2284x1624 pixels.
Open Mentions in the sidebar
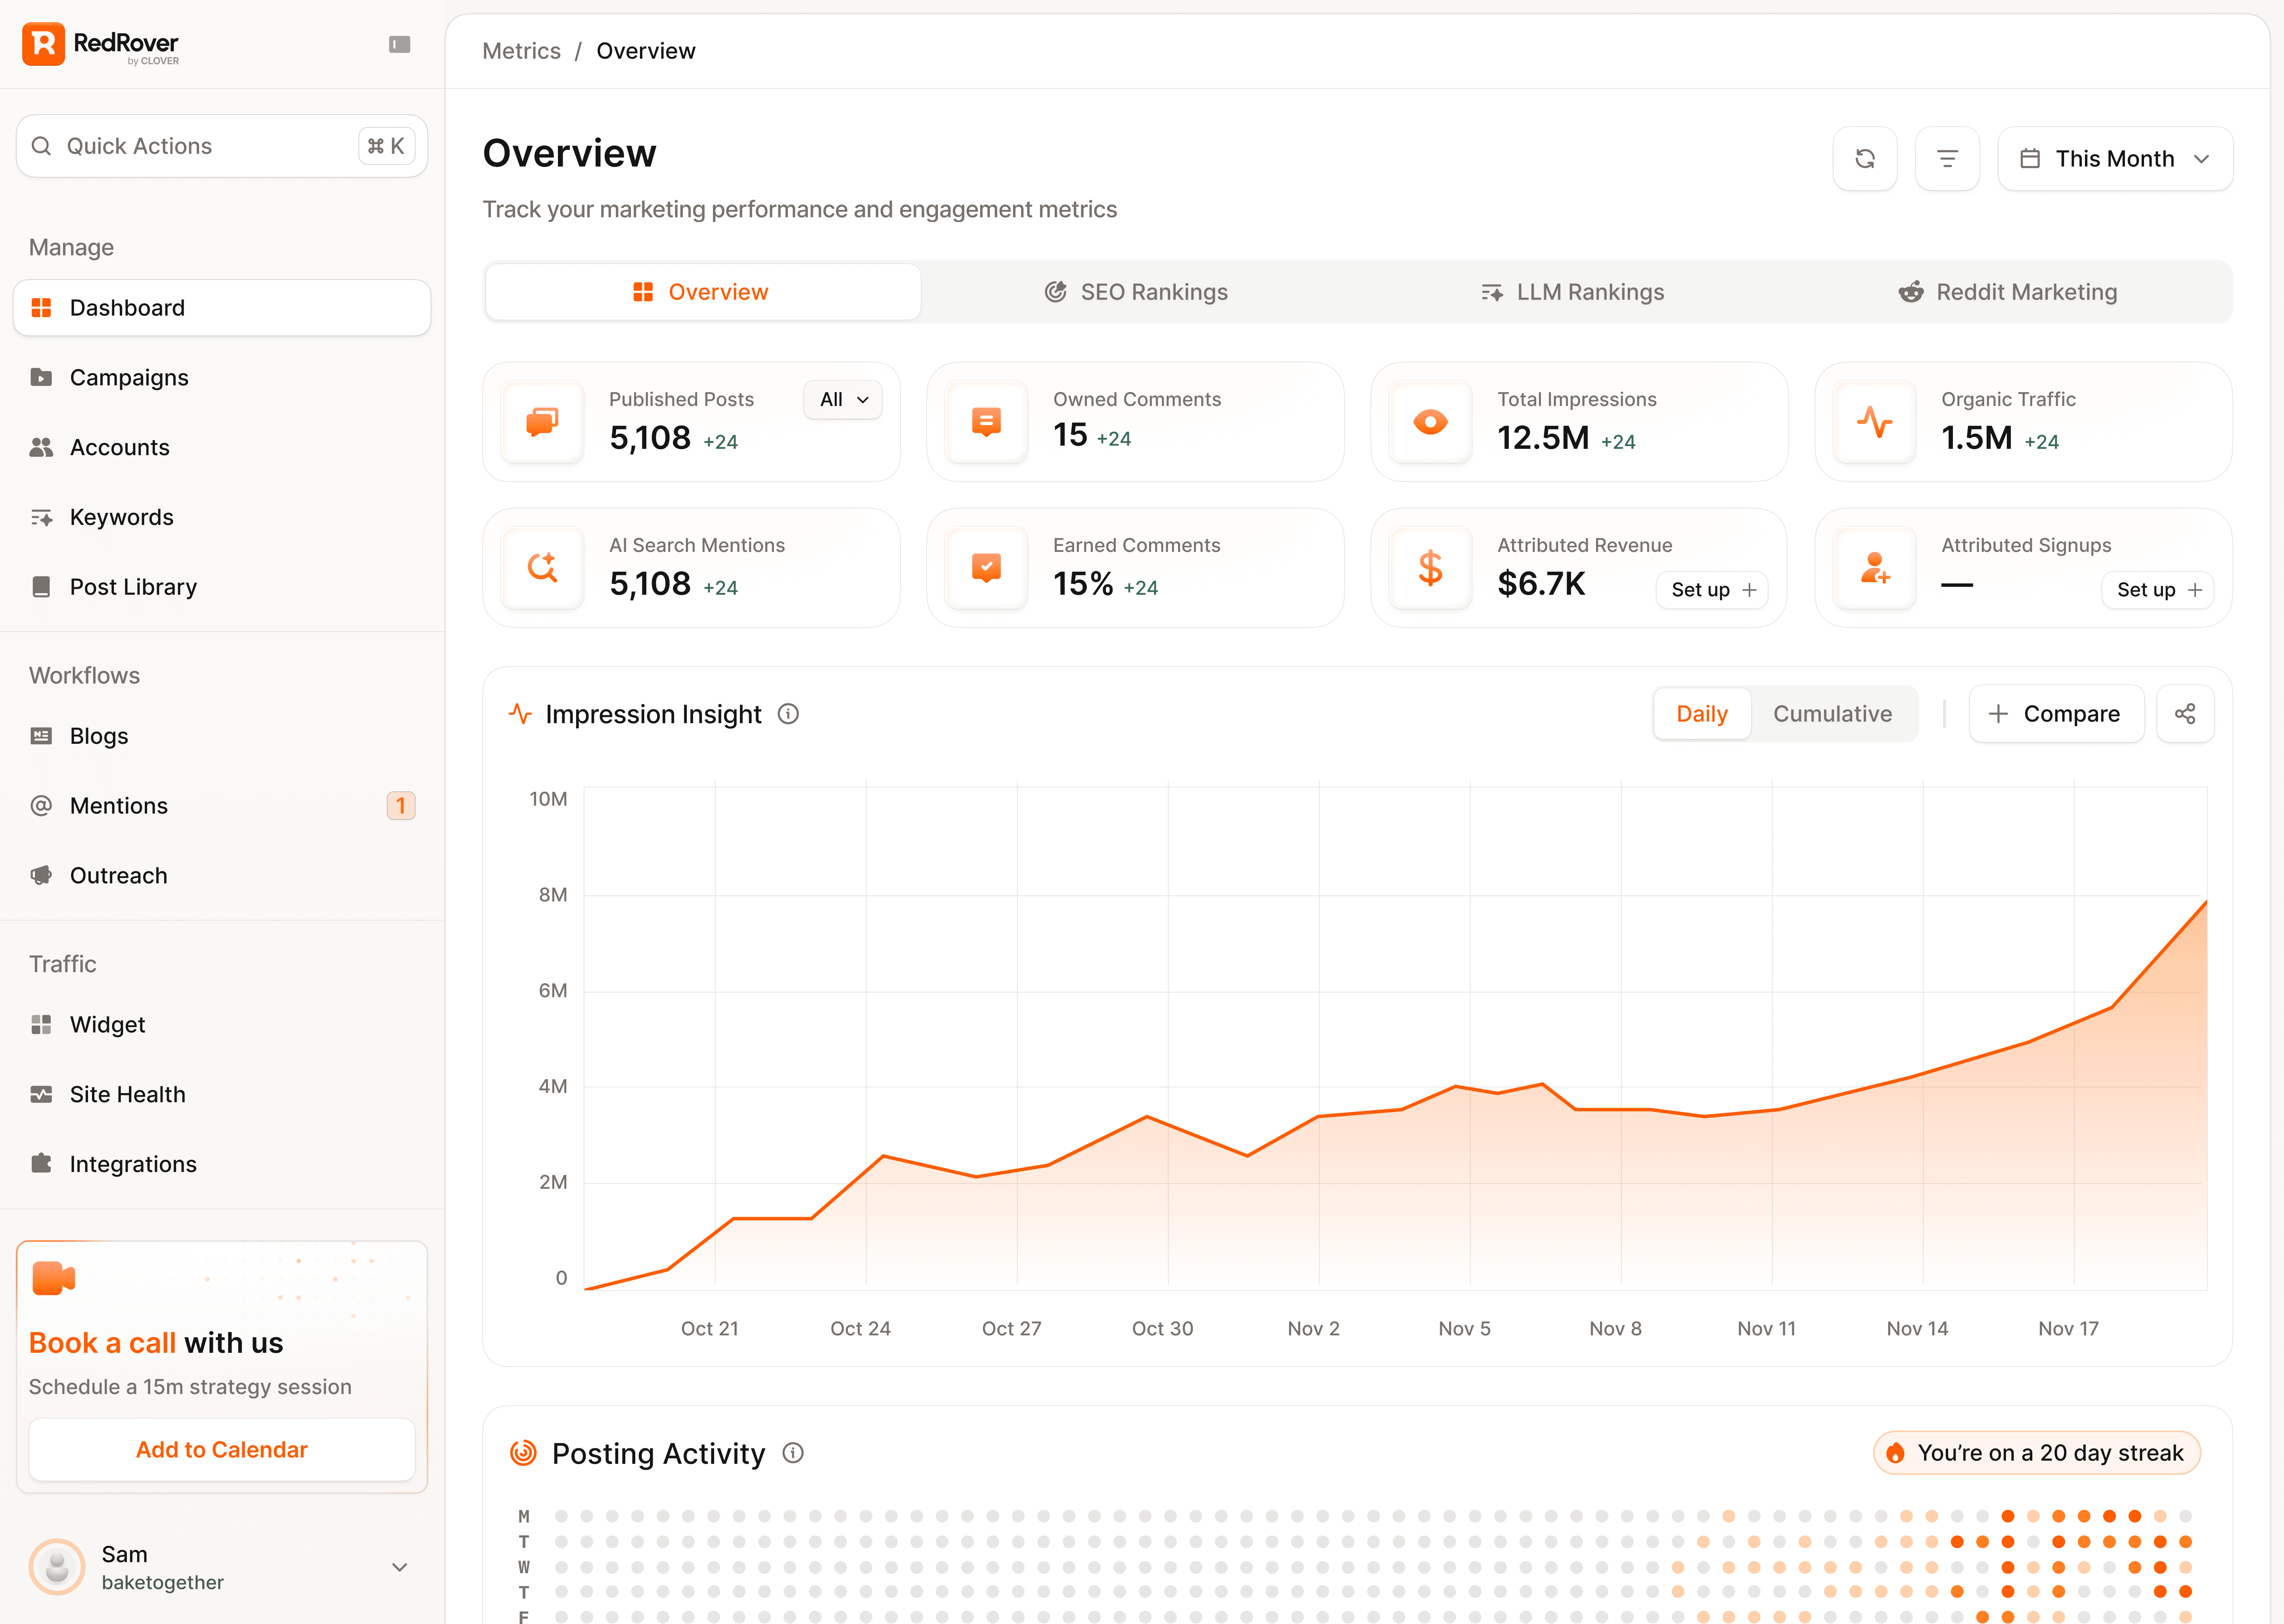coord(119,806)
